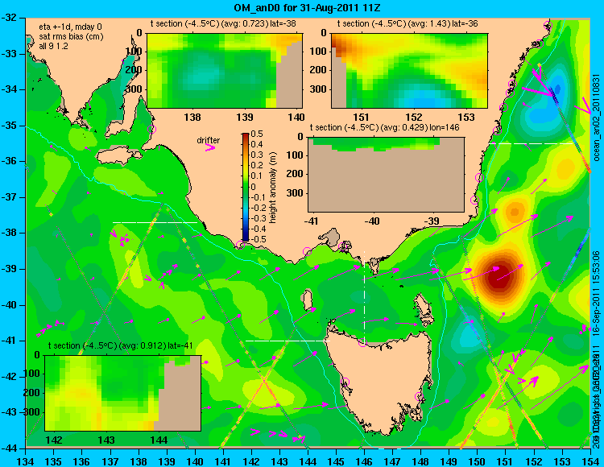Screen dimensions: 604x467
Task: Click the 'ocean_an02_20110831' vertical label
Action: pyautogui.click(x=597, y=118)
